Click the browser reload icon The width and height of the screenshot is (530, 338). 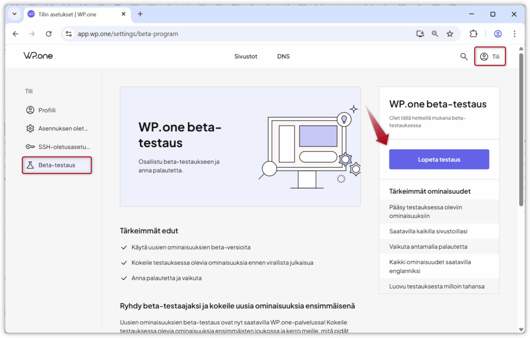click(49, 34)
